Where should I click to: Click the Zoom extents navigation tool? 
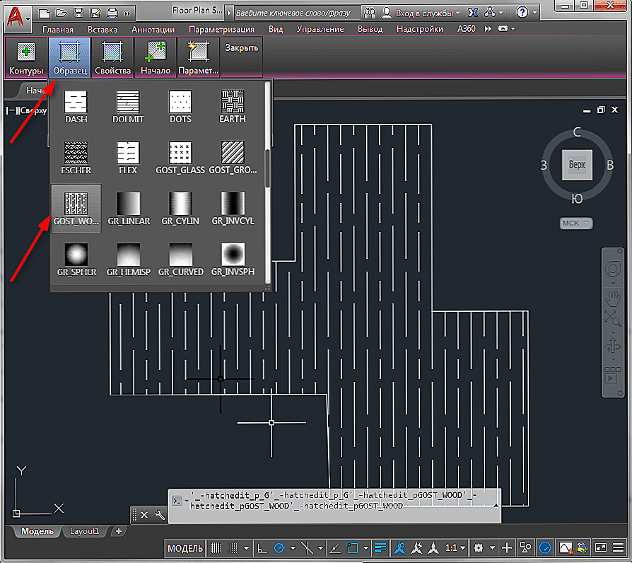coord(612,318)
